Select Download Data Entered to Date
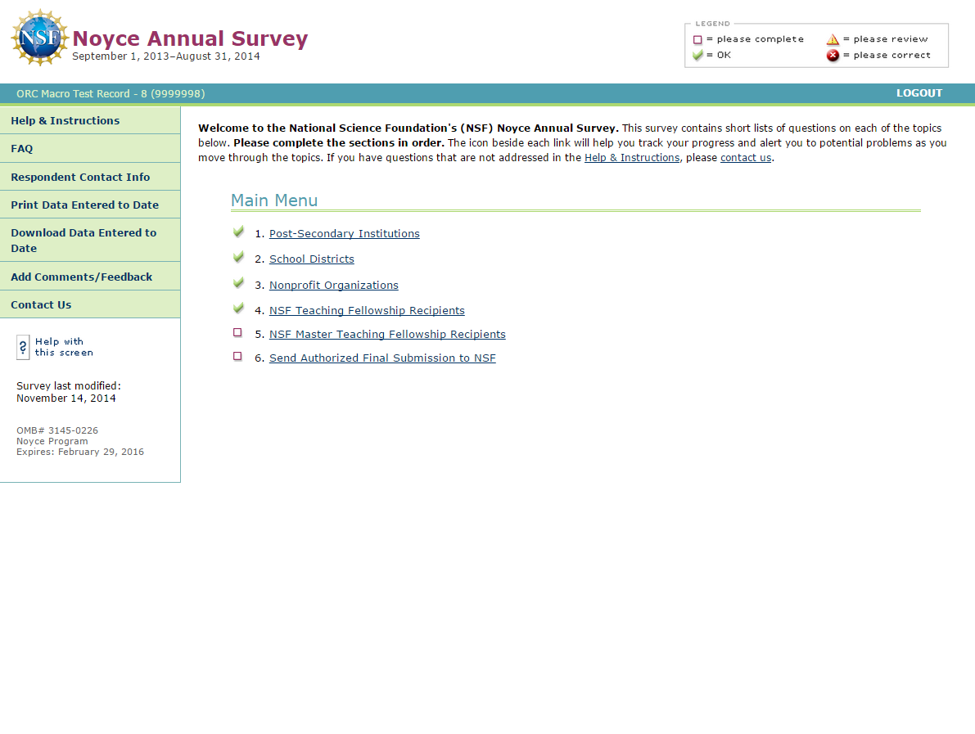 [x=90, y=240]
